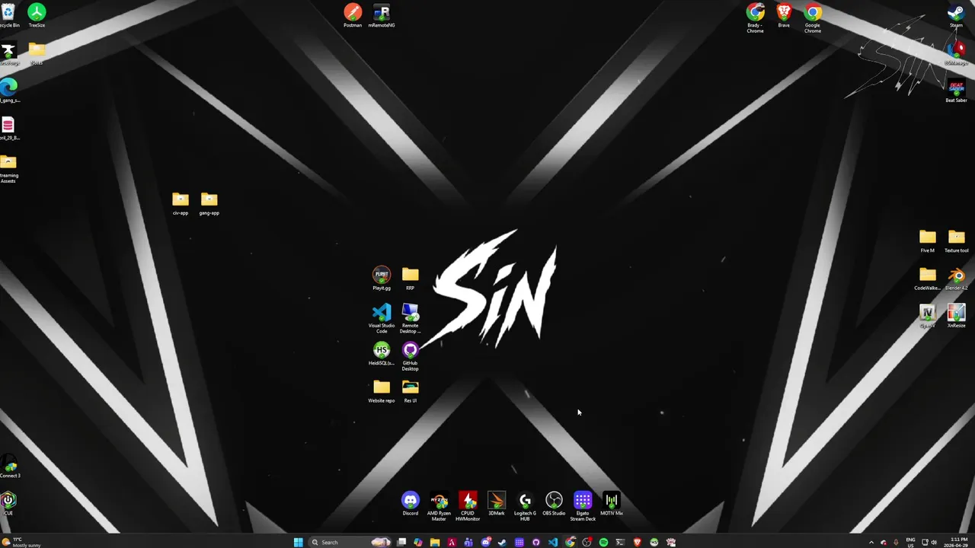Screen dimensions: 975x548
Task: Open the microphone tray indicator
Action: (896, 542)
